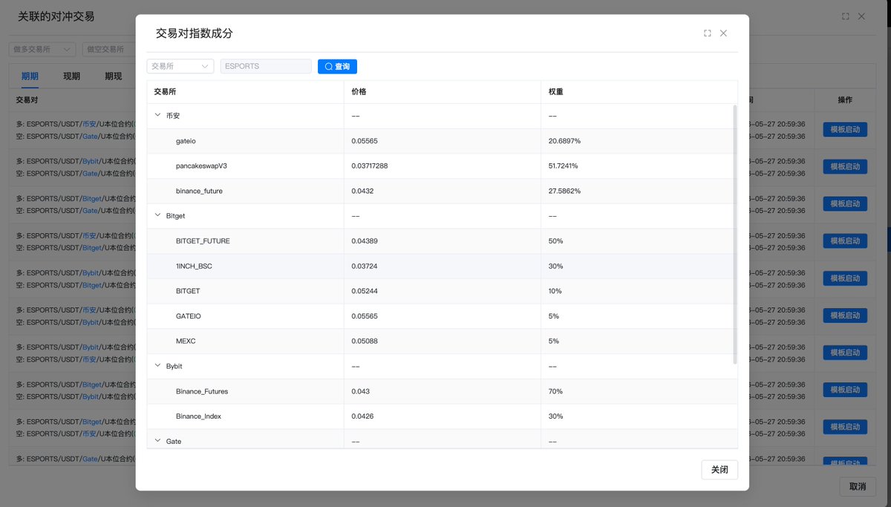Click price value 0.0426
Viewport: 891px width, 507px height.
[x=362, y=416]
